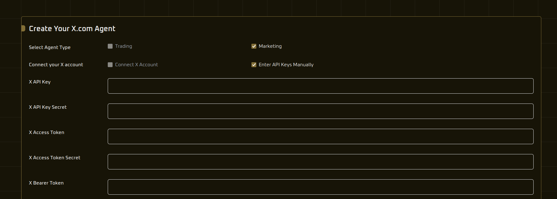Click the 'Trading' option label
Viewport: 557px width, 199px height.
pyautogui.click(x=123, y=46)
